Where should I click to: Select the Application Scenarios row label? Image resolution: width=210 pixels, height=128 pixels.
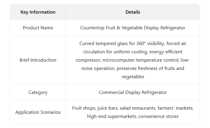pyautogui.click(x=38, y=112)
